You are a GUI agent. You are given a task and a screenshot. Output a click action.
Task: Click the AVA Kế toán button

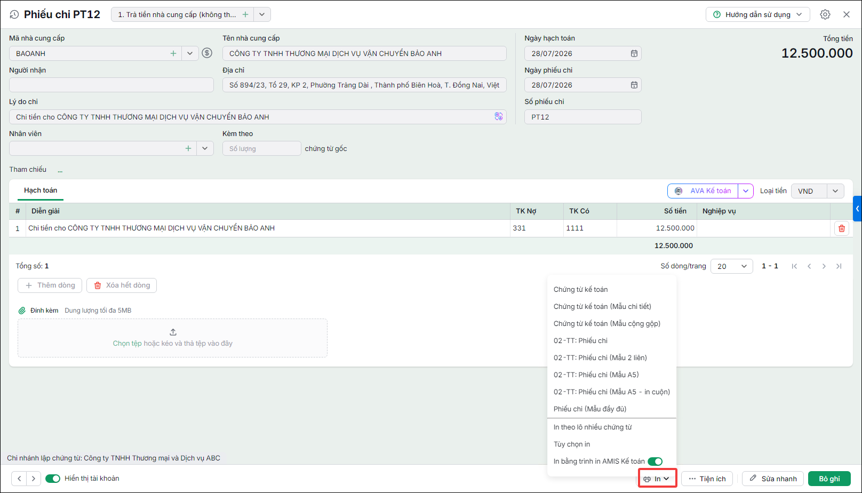tap(703, 191)
